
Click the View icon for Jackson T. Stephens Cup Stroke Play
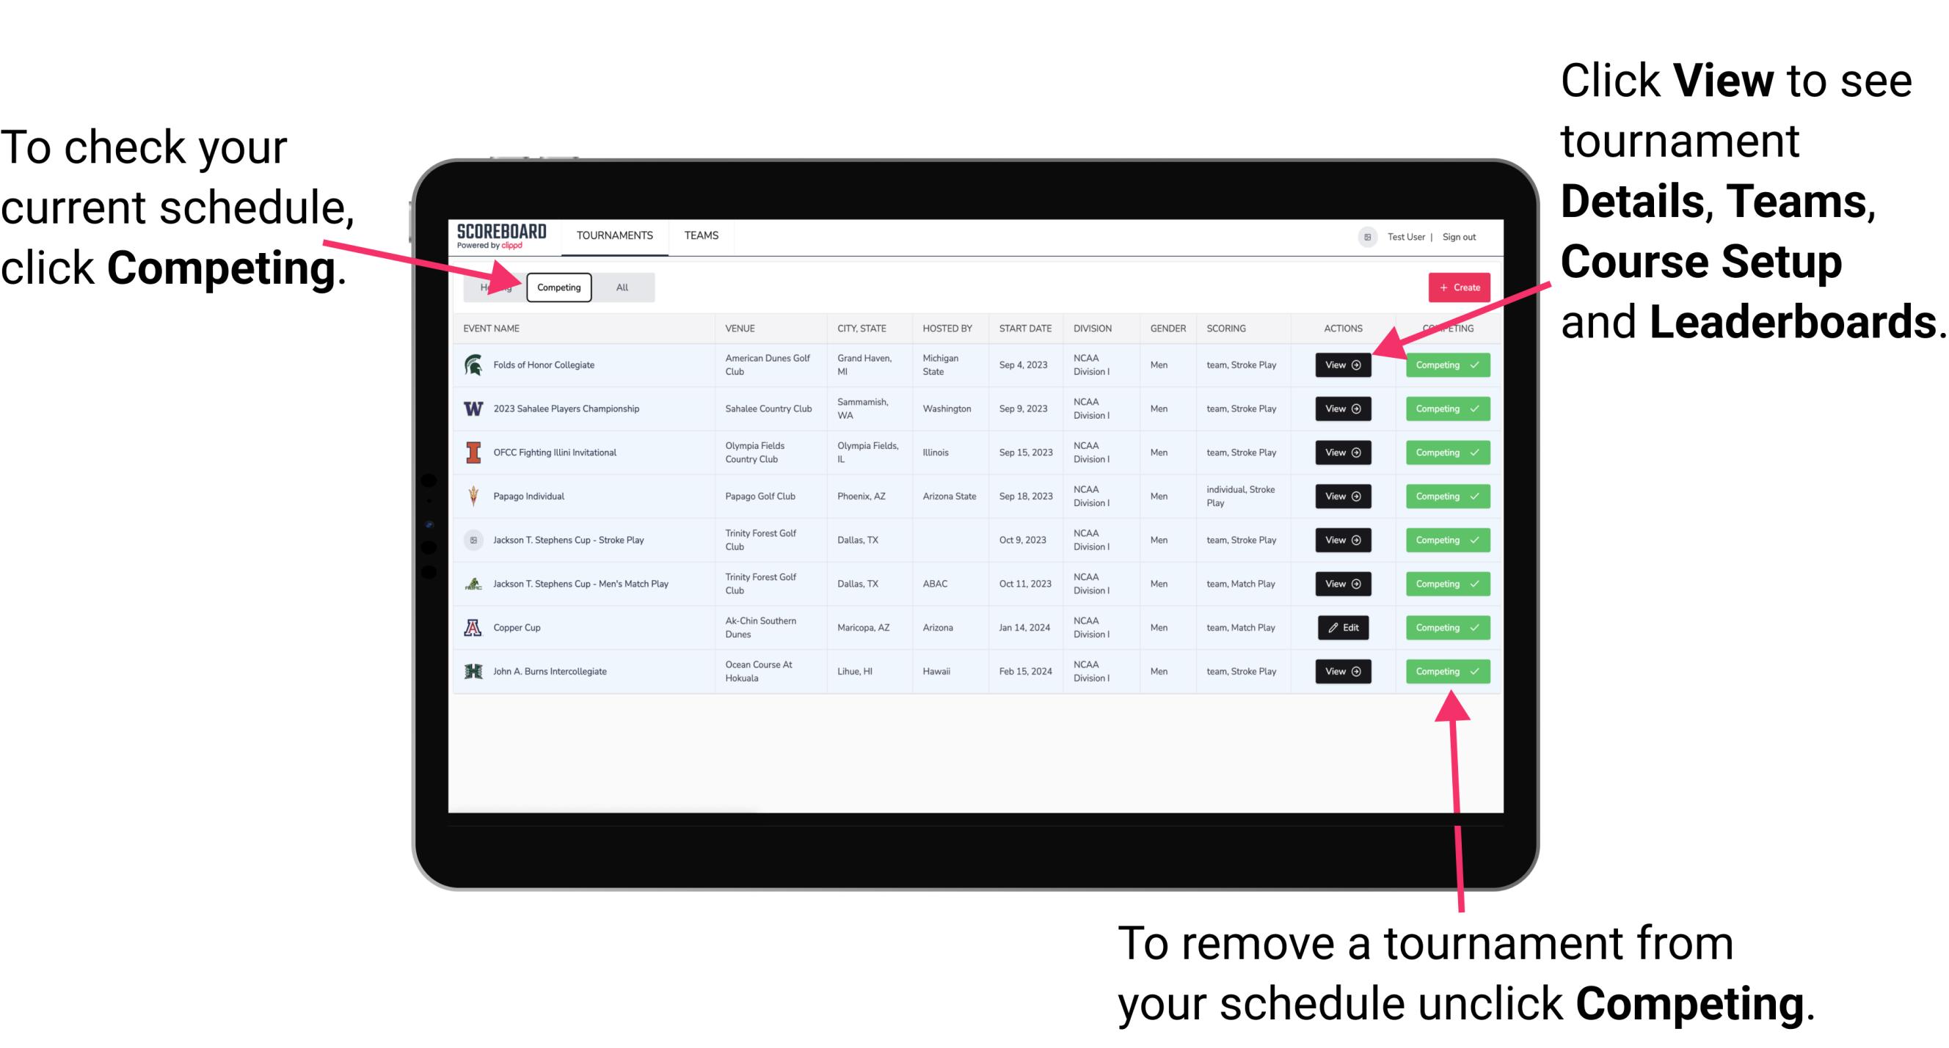coord(1342,540)
